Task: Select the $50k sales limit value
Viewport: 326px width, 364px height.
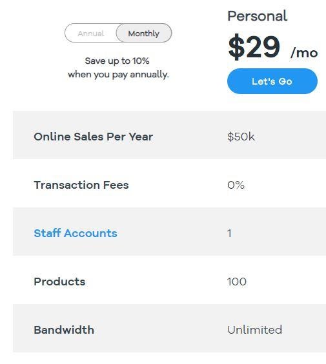Action: [241, 137]
